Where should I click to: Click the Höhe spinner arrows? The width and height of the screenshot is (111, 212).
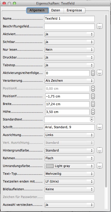[93, 112]
